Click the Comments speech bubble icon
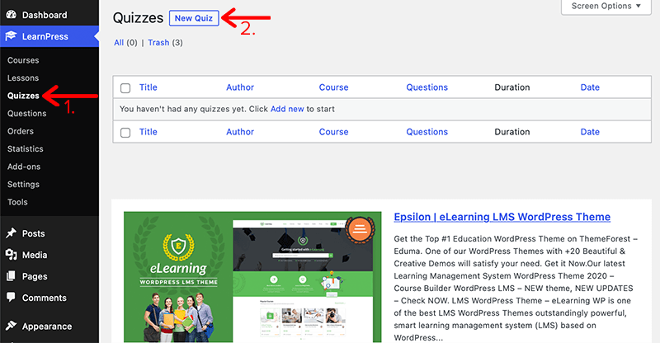Image resolution: width=660 pixels, height=343 pixels. [x=12, y=297]
